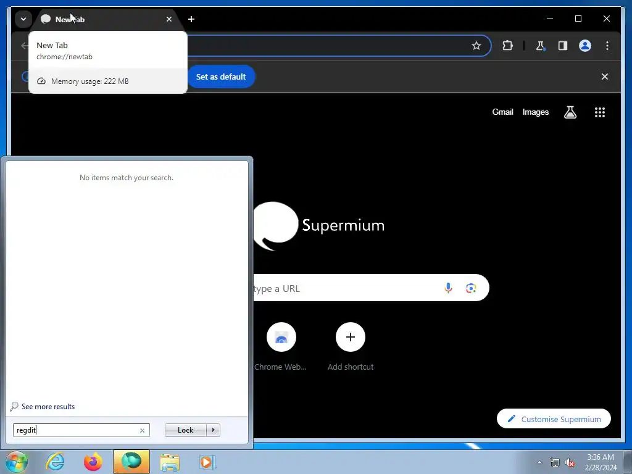Click the Lock button in Start menu
632x474 pixels.
click(185, 430)
